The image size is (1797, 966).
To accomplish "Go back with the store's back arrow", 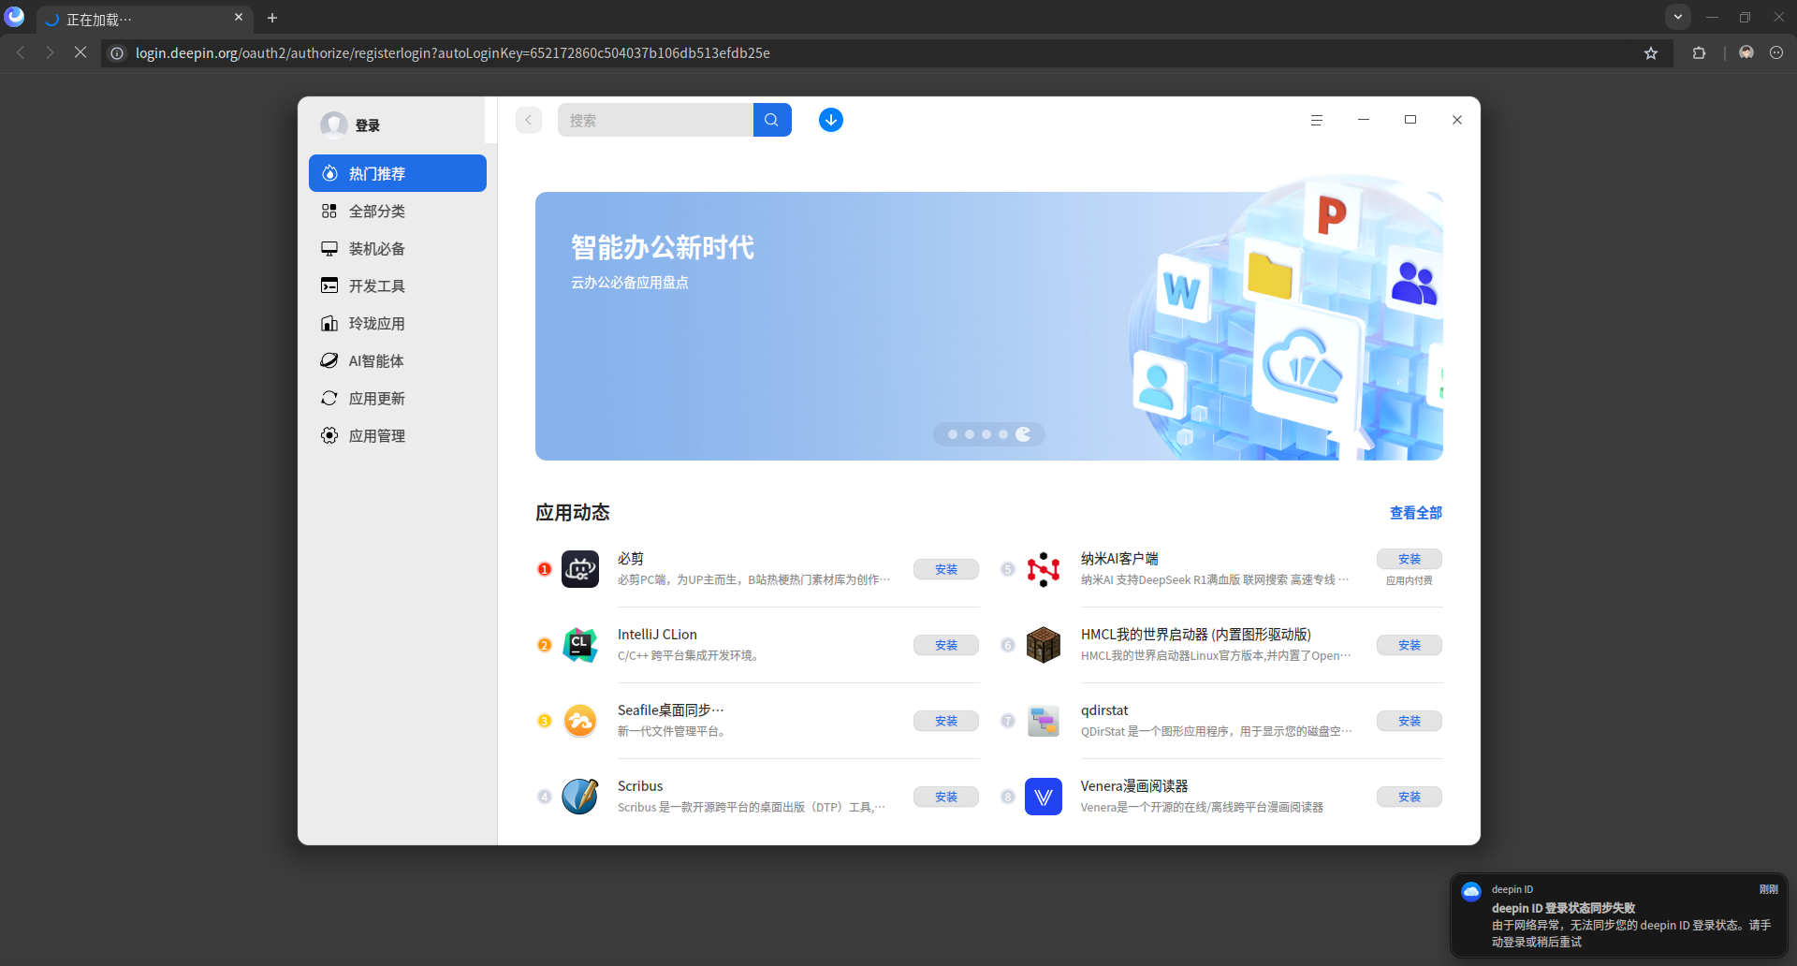I will (529, 120).
